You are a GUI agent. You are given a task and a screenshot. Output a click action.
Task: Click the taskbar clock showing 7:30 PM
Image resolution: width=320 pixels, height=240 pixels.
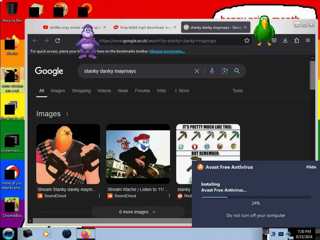click(304, 234)
